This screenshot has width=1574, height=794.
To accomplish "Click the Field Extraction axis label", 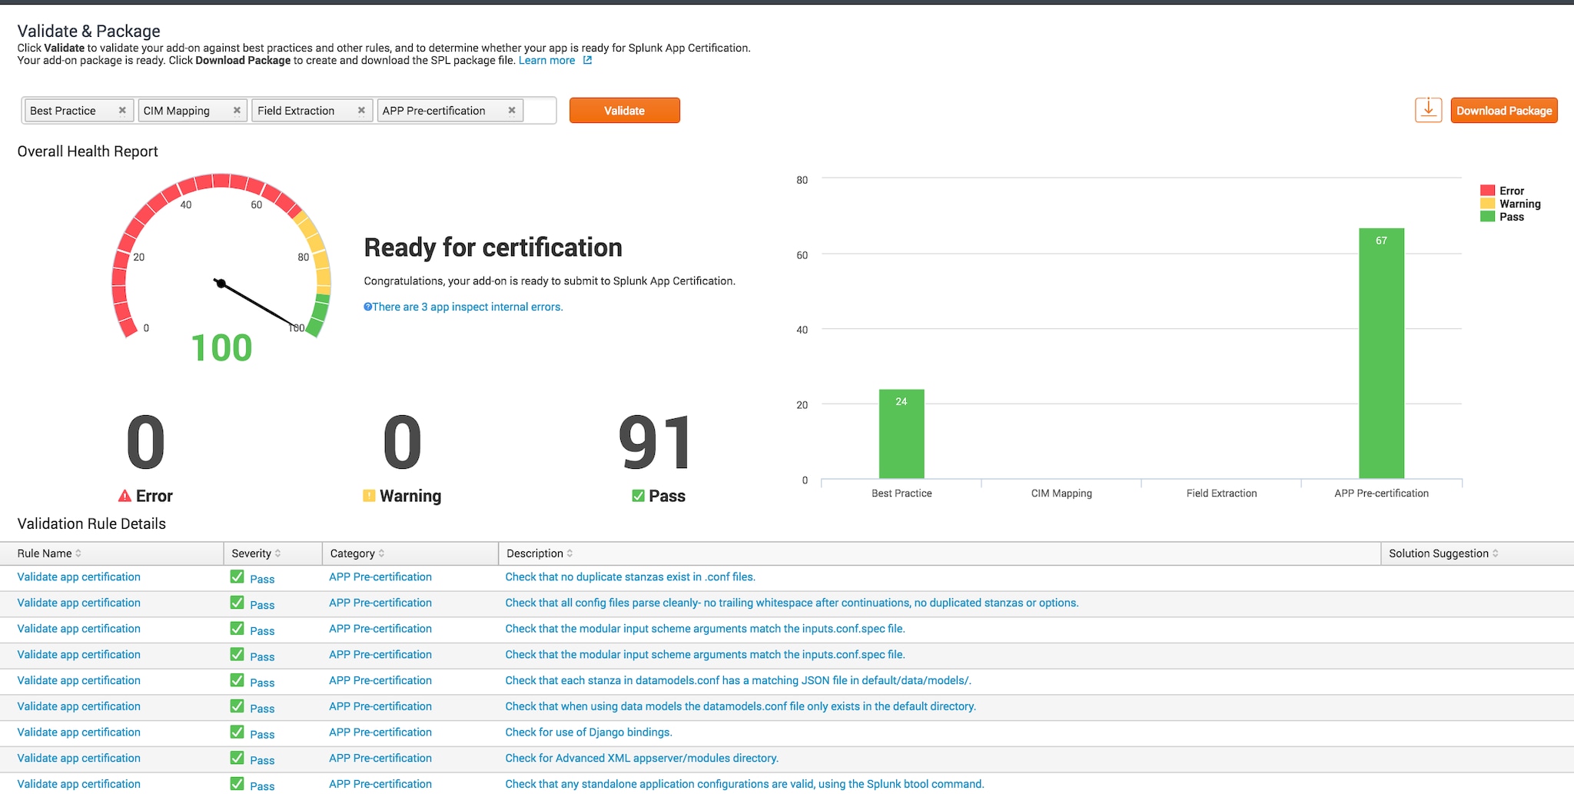I will coord(1221,493).
